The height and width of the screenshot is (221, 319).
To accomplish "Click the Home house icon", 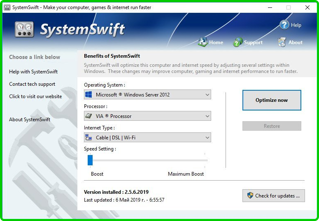I will coord(203,42).
